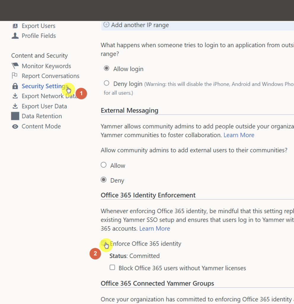This screenshot has height=304, width=294.
Task: Select Security Settings in sidebar
Action: (x=45, y=86)
